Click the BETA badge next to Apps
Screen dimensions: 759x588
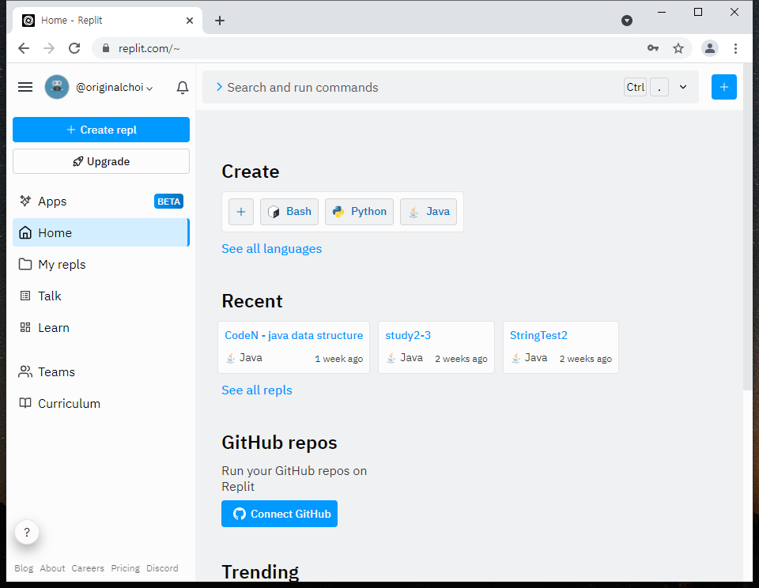point(168,202)
